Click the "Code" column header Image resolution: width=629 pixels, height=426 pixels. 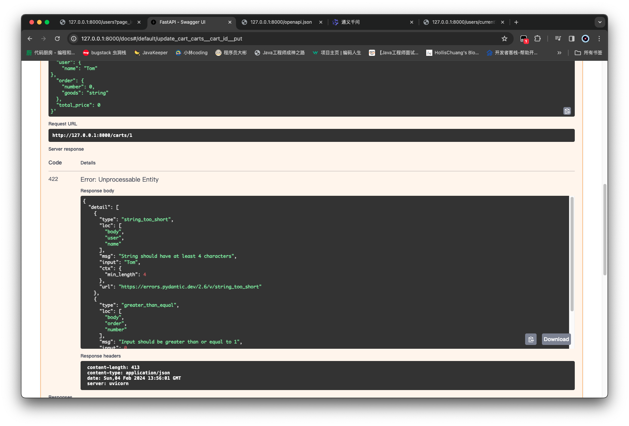(55, 163)
